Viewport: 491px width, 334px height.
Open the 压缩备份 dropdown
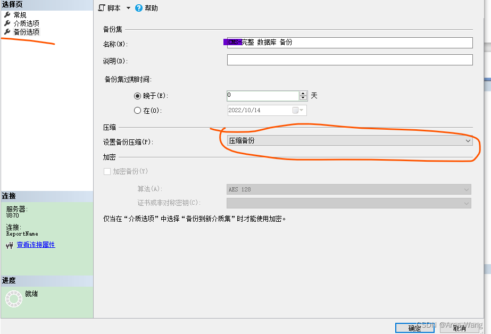(468, 140)
